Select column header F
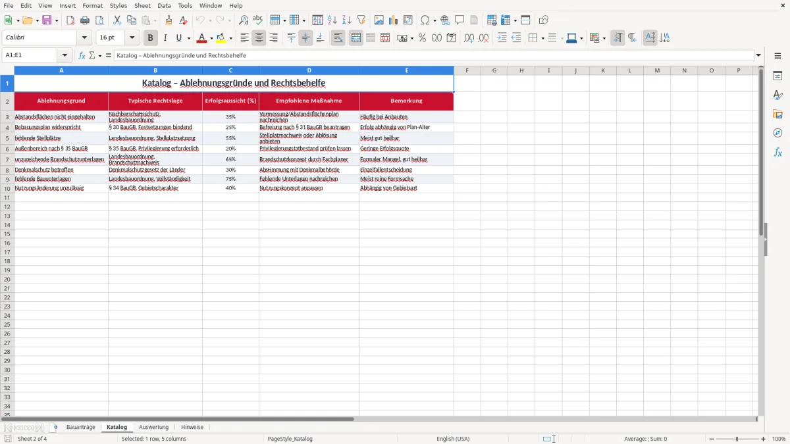The image size is (790, 444). pyautogui.click(x=467, y=70)
